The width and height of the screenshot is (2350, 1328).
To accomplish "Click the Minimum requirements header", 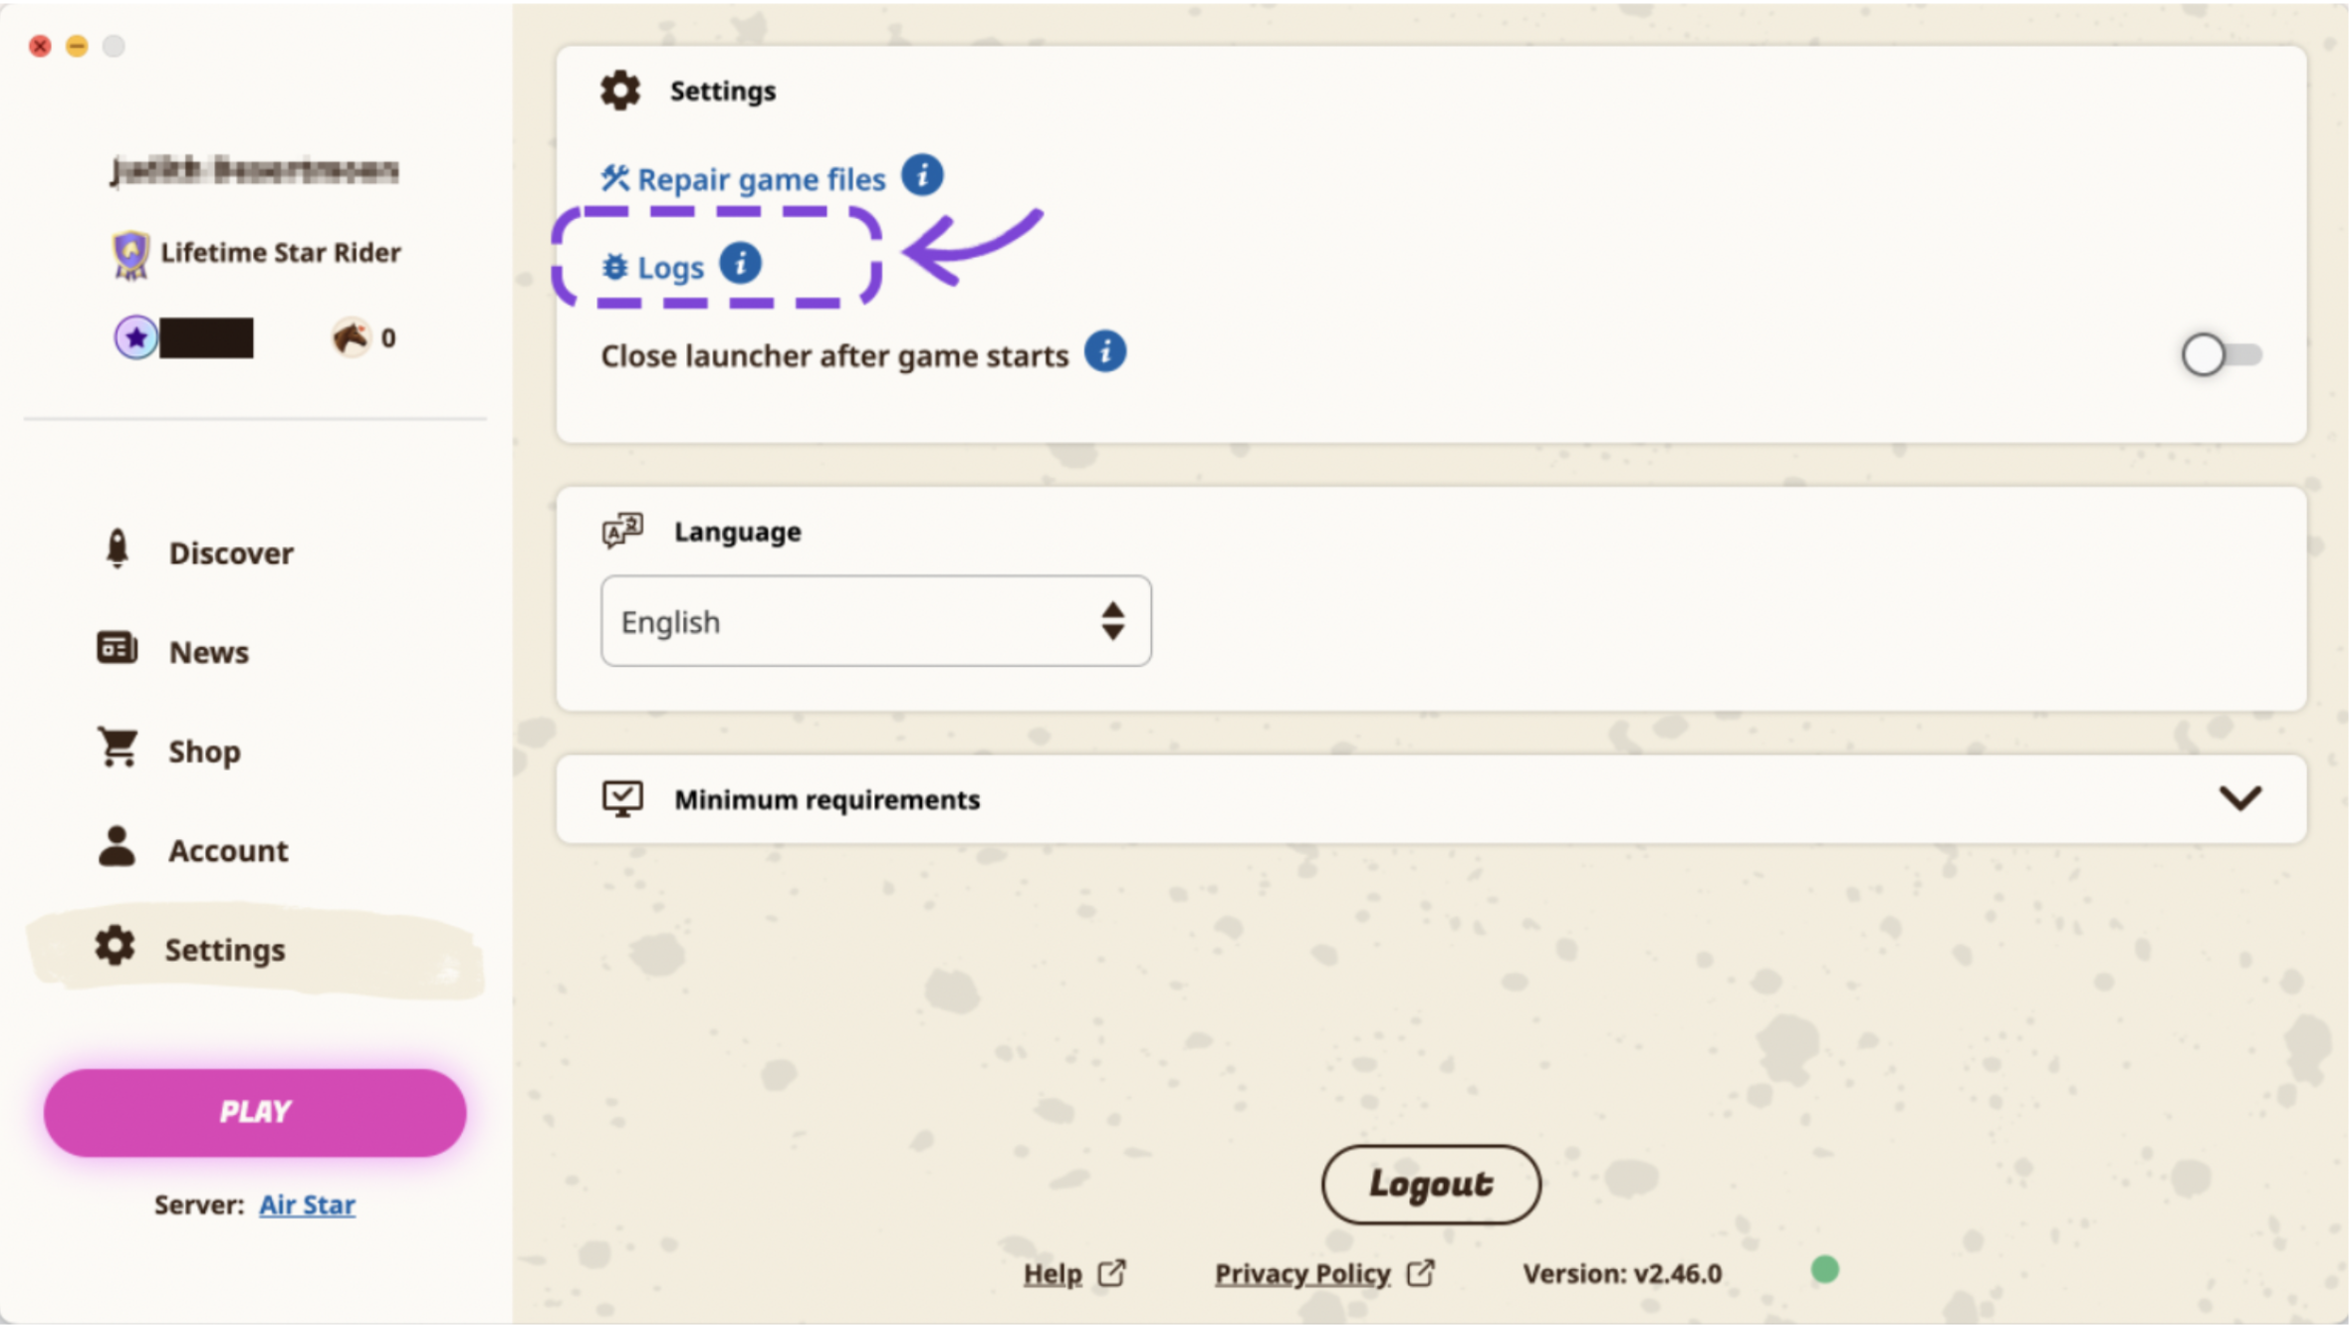I will [826, 799].
